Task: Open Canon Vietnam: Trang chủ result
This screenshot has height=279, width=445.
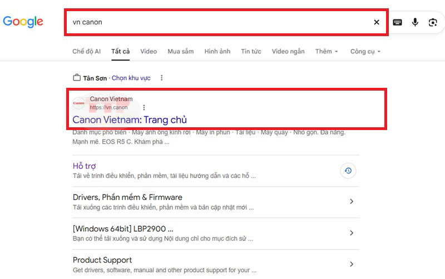Action: tap(130, 119)
